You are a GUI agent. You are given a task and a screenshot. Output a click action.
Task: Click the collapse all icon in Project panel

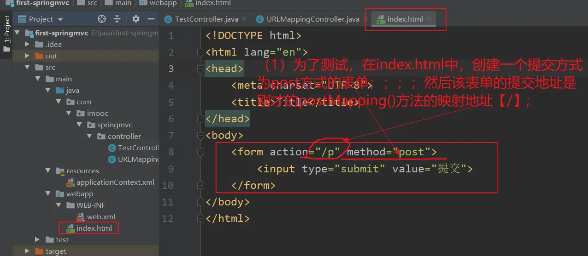pos(117,19)
